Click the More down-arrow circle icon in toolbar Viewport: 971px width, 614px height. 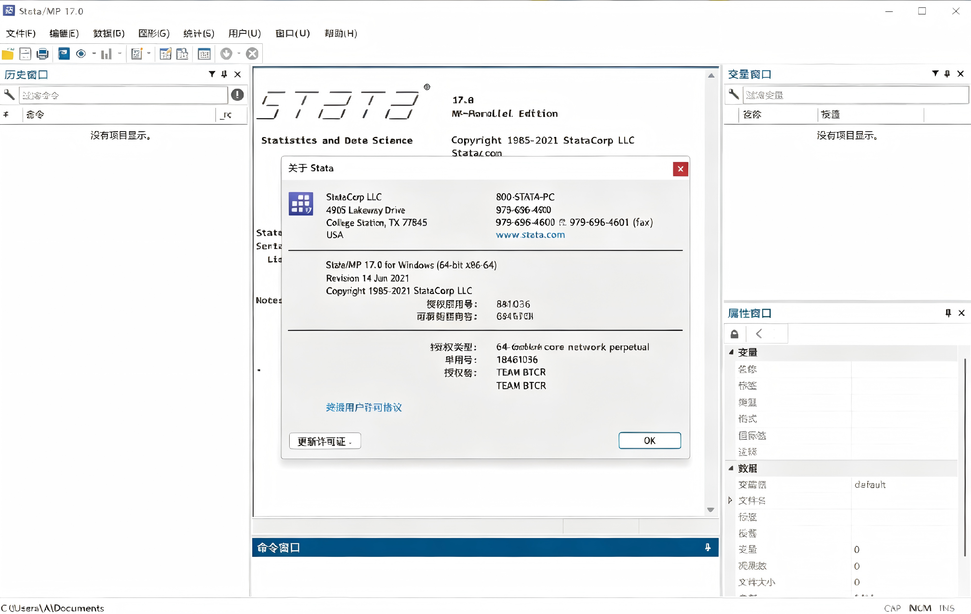click(x=226, y=54)
